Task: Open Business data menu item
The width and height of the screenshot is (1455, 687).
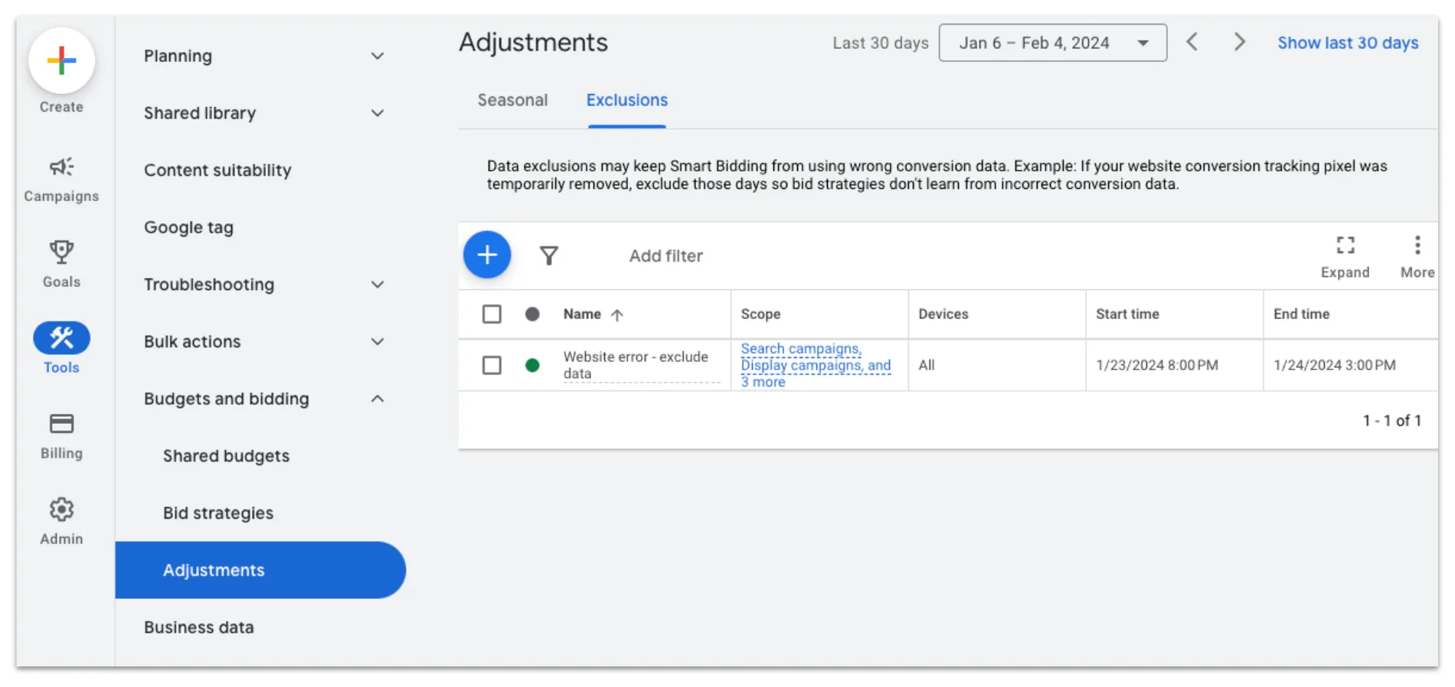Action: pyautogui.click(x=198, y=627)
